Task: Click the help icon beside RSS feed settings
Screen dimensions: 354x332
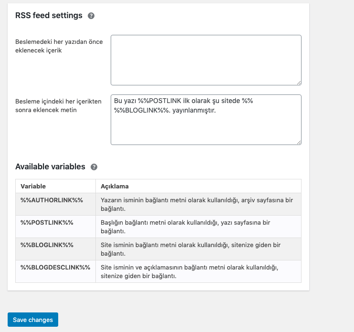Action: (x=91, y=16)
